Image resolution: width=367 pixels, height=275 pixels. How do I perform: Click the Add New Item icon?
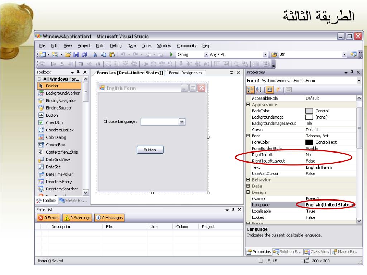(x=55, y=54)
